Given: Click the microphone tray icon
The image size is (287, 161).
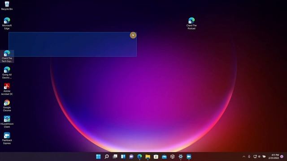Looking at the screenshot, I should pyautogui.click(x=249, y=157).
